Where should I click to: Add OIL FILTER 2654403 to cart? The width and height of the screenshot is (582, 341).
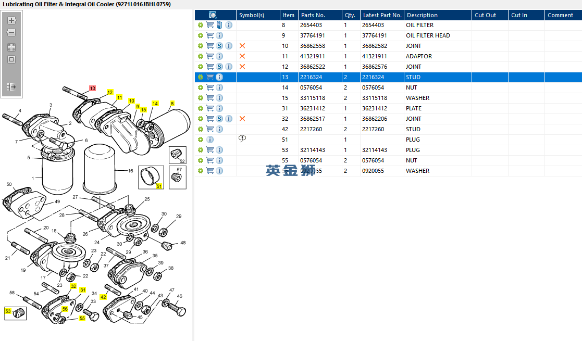[x=210, y=25]
